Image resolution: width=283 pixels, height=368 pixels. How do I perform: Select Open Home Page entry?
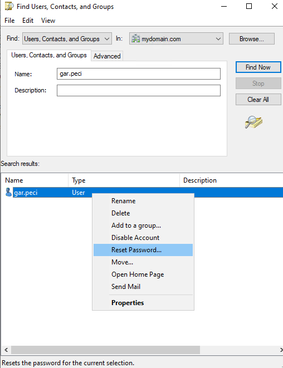click(x=143, y=274)
